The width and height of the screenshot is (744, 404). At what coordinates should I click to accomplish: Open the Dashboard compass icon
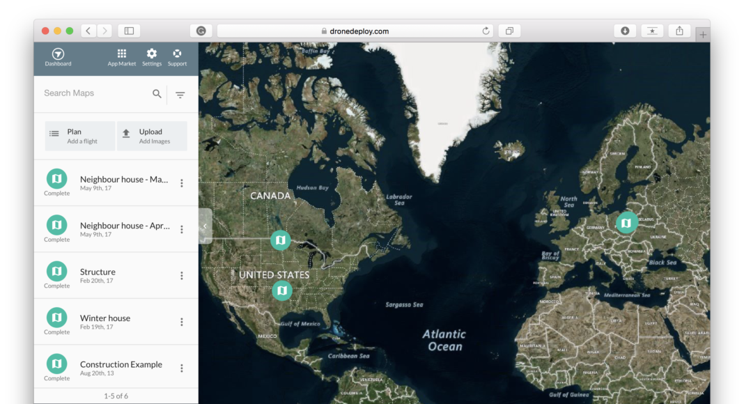pyautogui.click(x=58, y=54)
